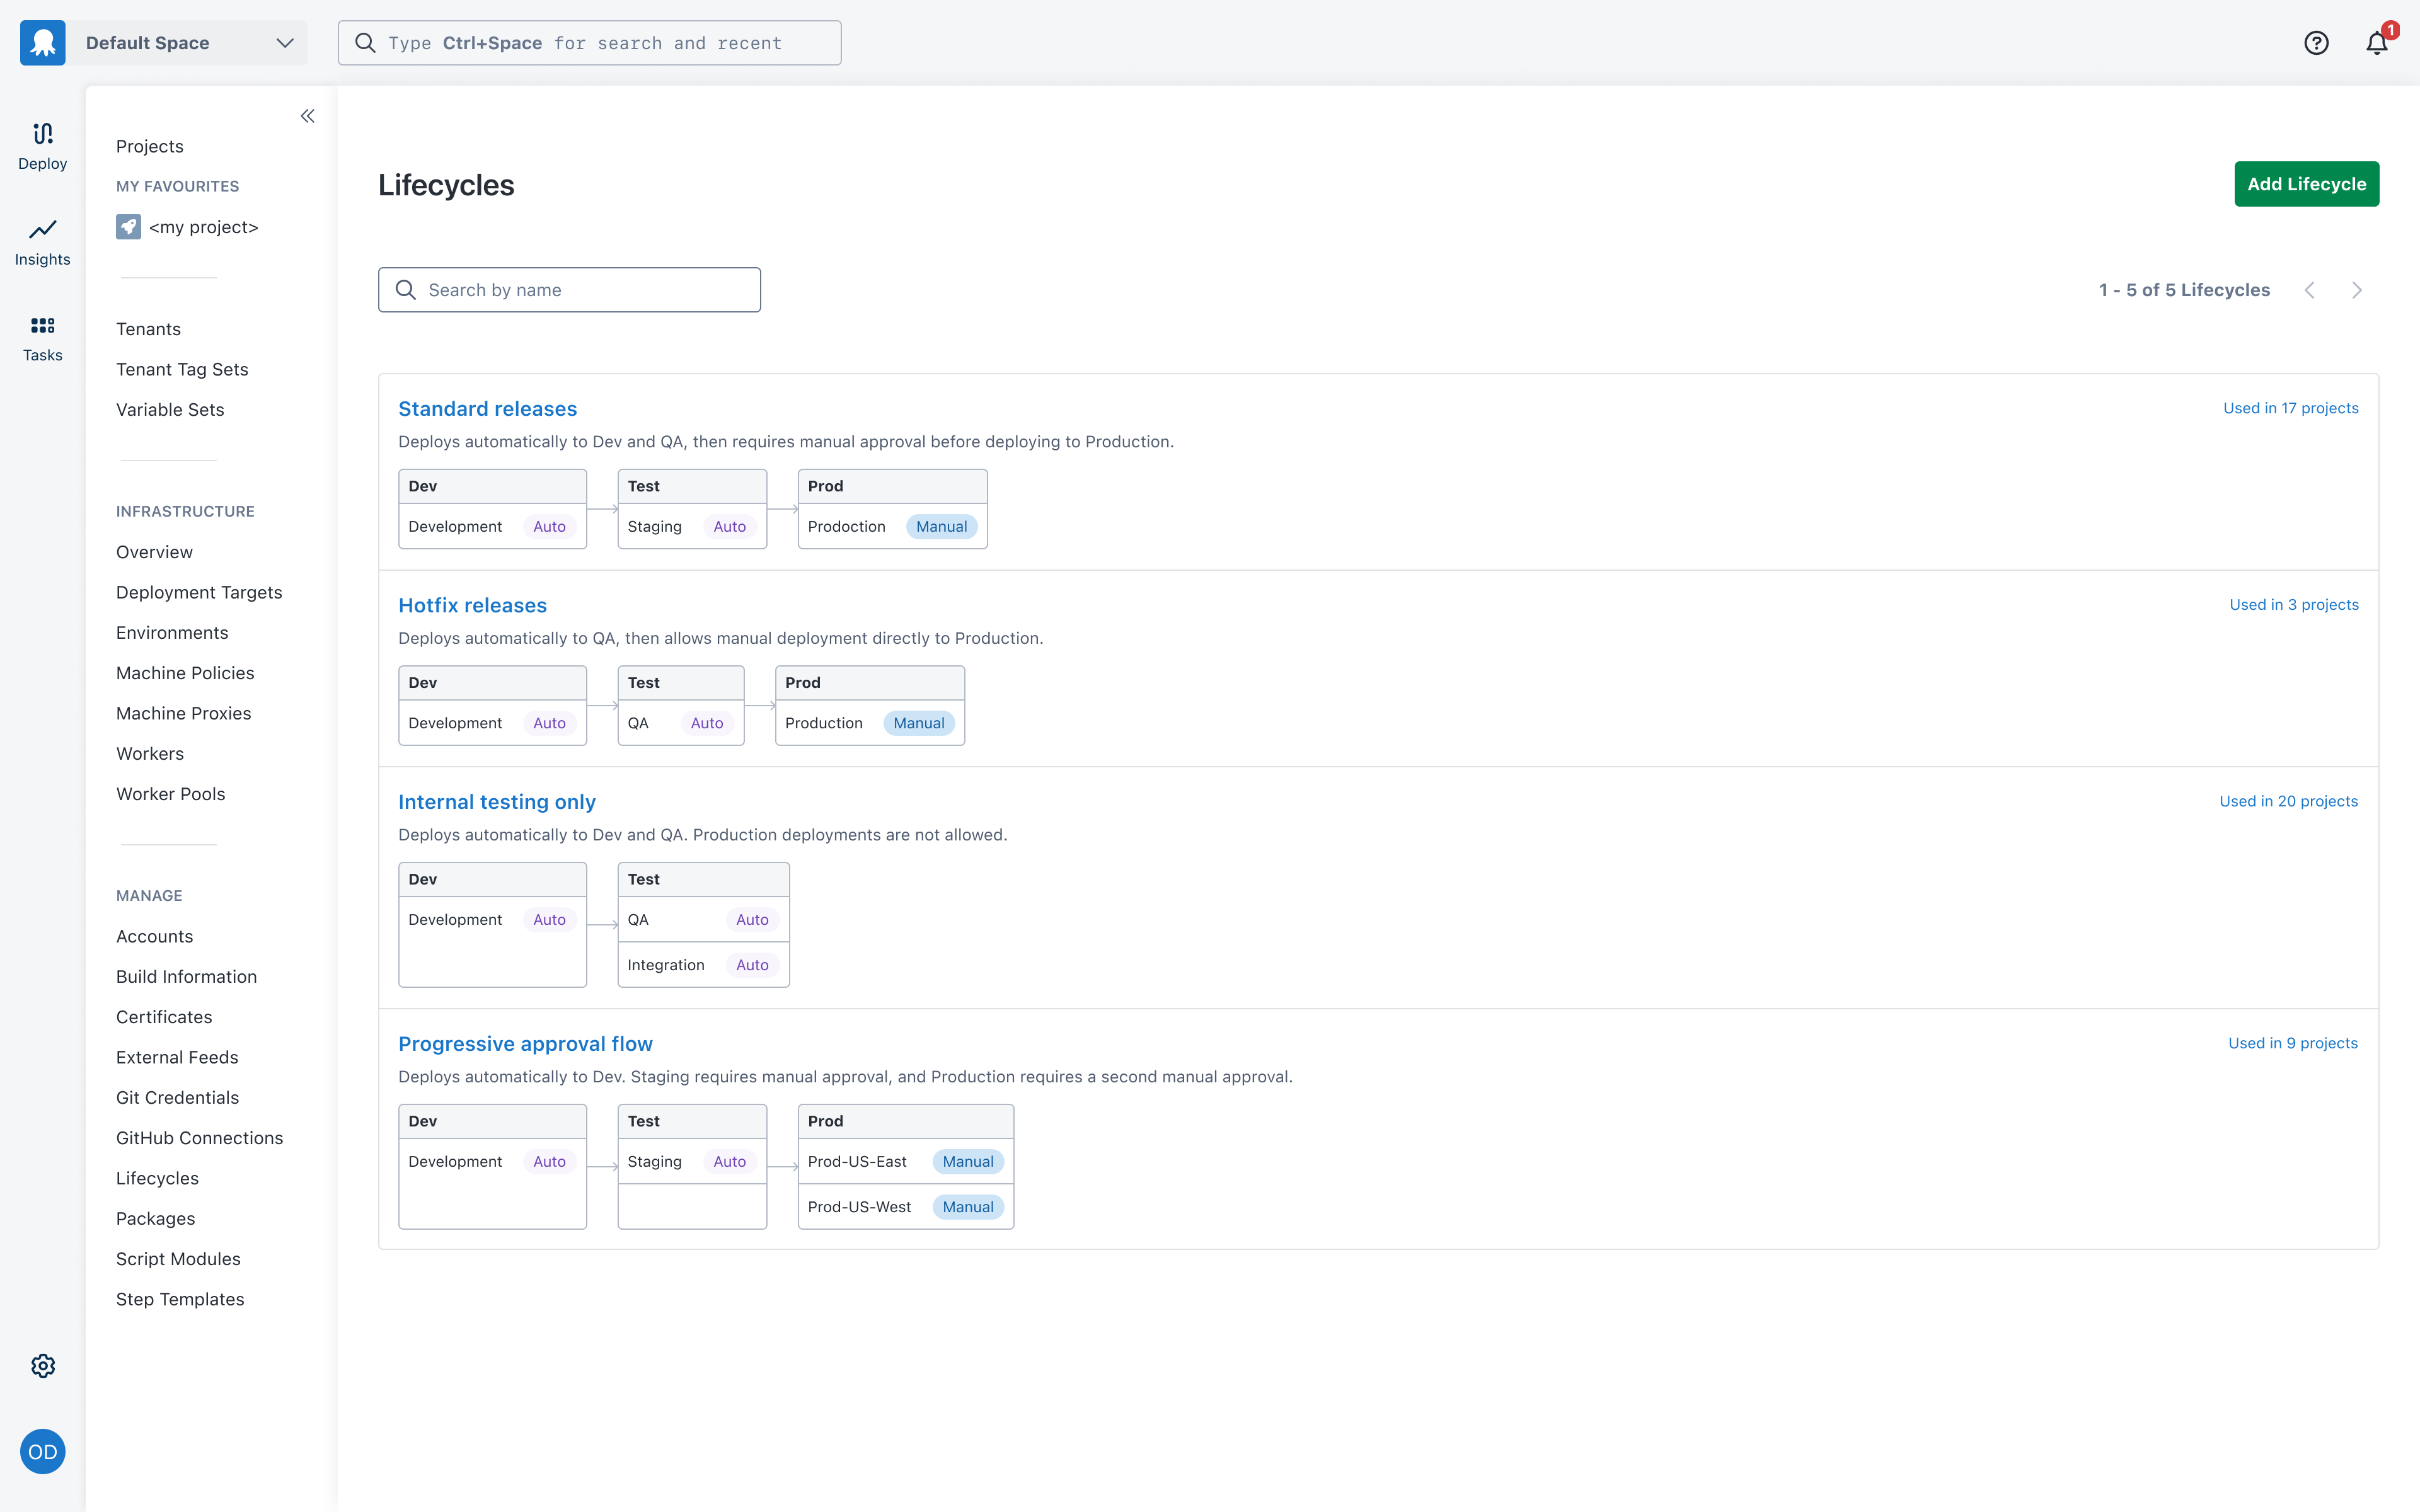Click the magnifier icon in the top search
Viewport: 2420px width, 1512px height.
coord(366,43)
